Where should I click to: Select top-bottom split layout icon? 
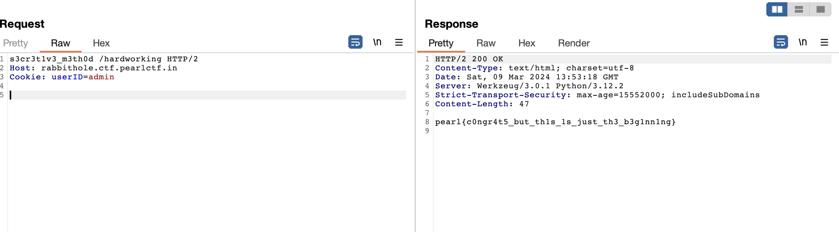[799, 9]
